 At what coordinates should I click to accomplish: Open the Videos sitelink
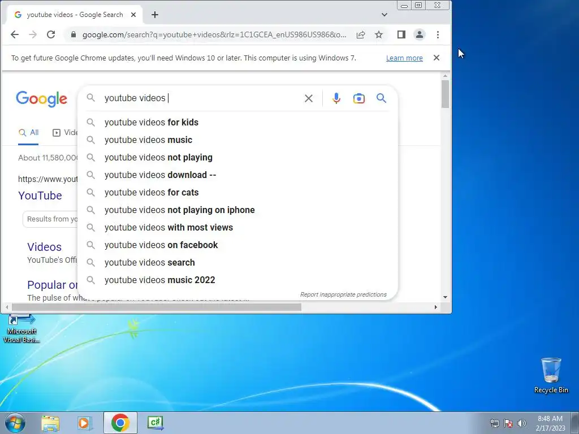point(44,247)
